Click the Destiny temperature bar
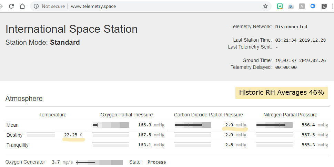The image size is (334, 167). coord(41,135)
